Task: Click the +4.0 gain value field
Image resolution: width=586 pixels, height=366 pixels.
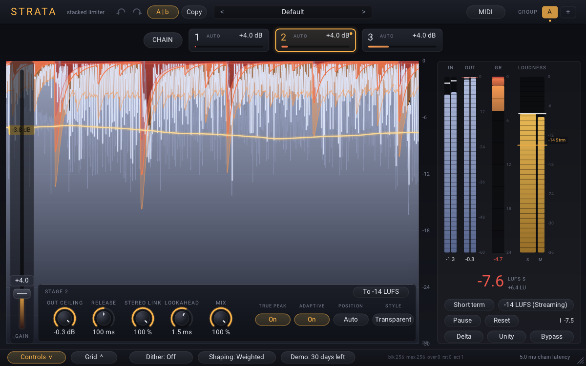Action: click(x=21, y=281)
